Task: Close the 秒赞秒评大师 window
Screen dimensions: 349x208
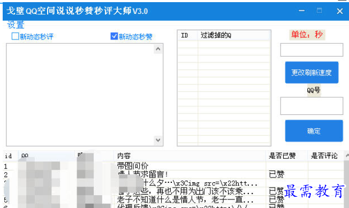Action: point(340,11)
